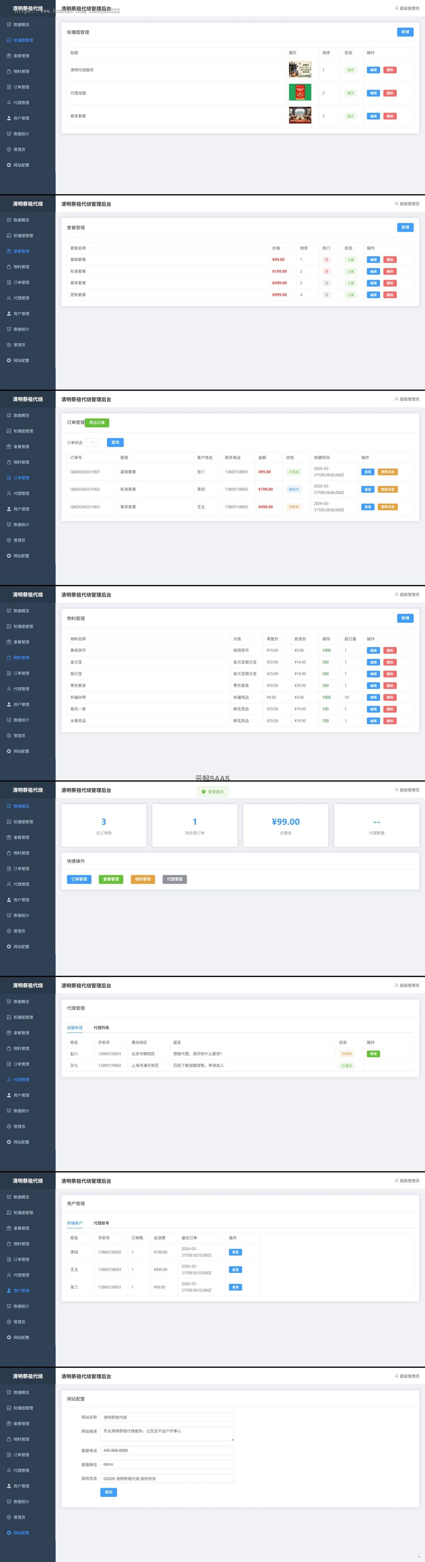Click 新增 on the 物料管理 page
This screenshot has width=425, height=1562.
(405, 618)
